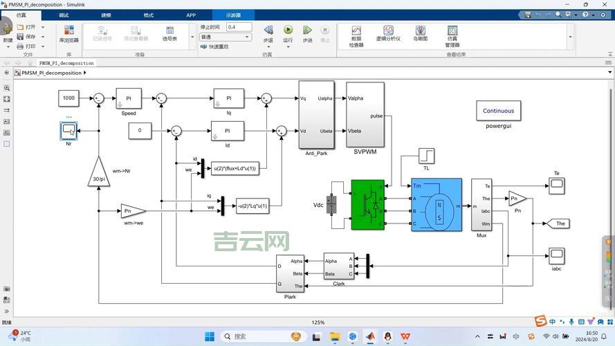Toggle Fast Restart (快速重启)
This screenshot has height=346, width=615.
pos(214,46)
